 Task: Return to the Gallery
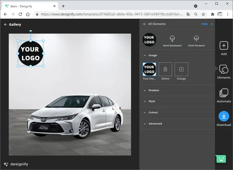[13, 24]
